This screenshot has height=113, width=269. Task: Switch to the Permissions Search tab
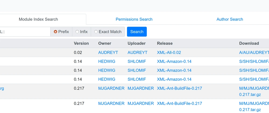click(x=134, y=19)
